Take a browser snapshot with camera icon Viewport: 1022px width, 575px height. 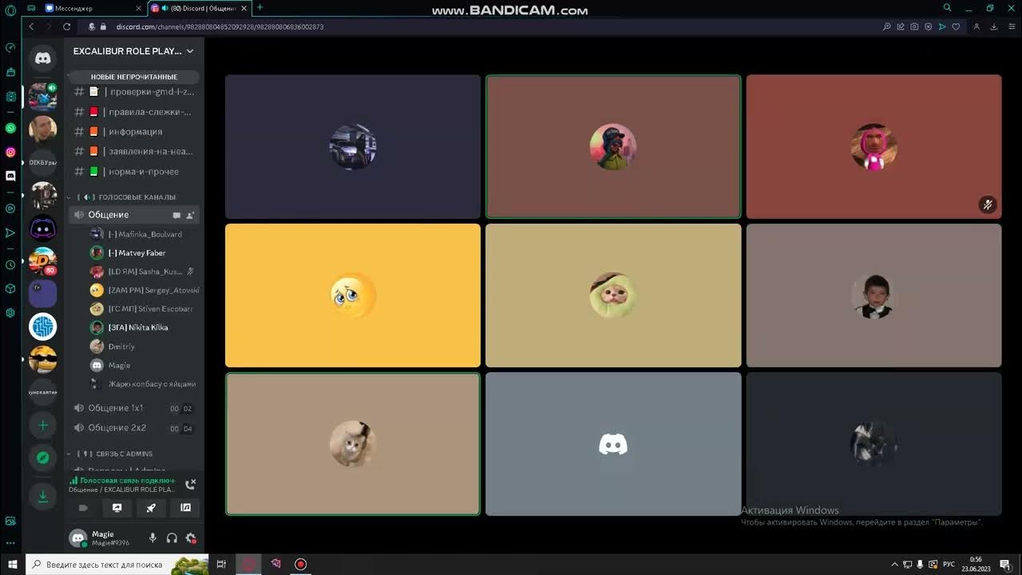(x=914, y=26)
